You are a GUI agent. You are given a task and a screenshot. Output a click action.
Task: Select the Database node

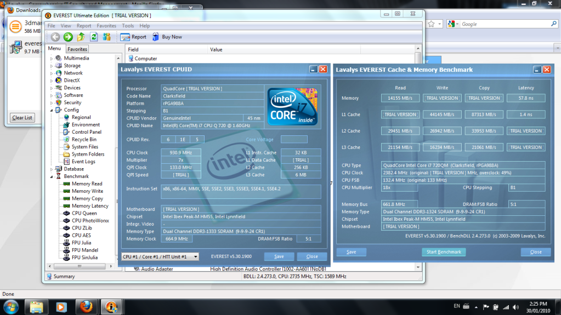73,169
